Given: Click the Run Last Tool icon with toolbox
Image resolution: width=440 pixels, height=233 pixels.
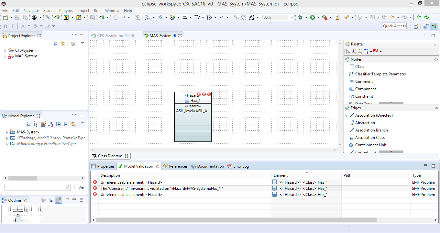Looking at the screenshot, I should (324, 17).
